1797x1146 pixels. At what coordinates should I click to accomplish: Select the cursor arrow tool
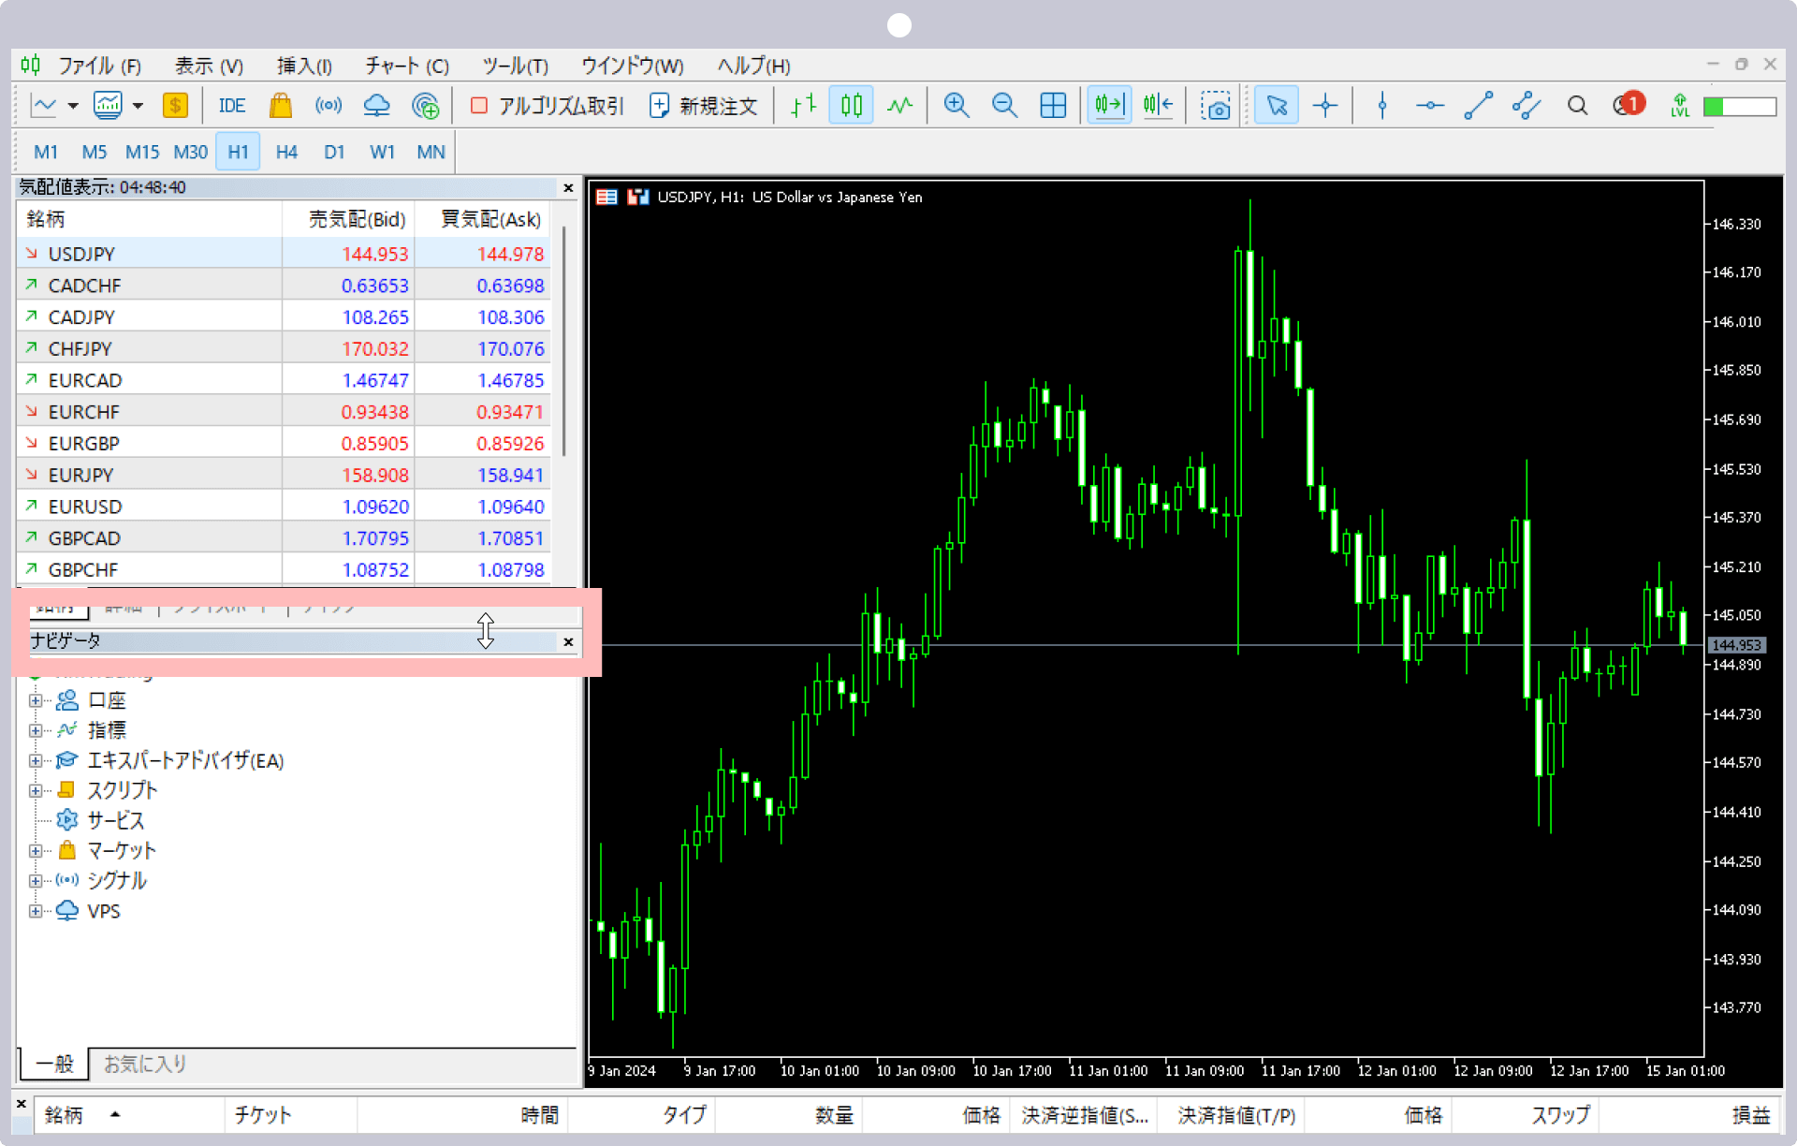[1277, 106]
